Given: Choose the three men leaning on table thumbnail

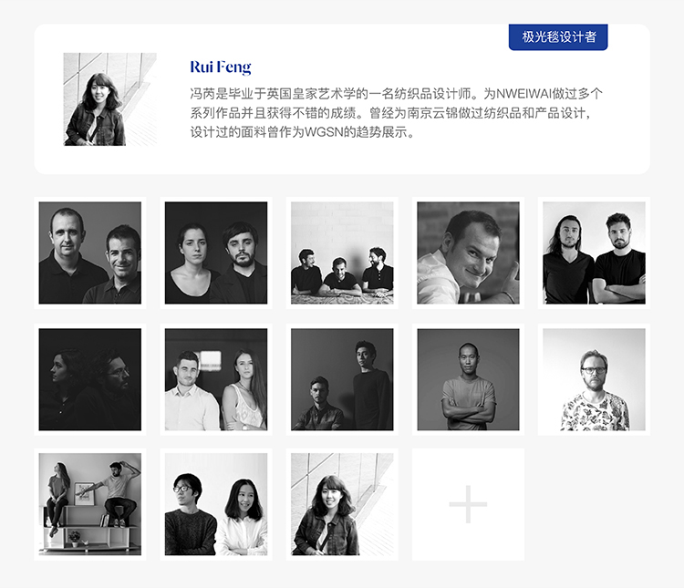Looking at the screenshot, I should point(342,253).
